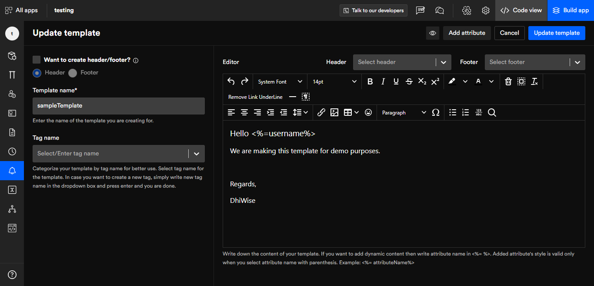This screenshot has width=594, height=286.
Task: Click the insert image icon
Action: pos(334,112)
